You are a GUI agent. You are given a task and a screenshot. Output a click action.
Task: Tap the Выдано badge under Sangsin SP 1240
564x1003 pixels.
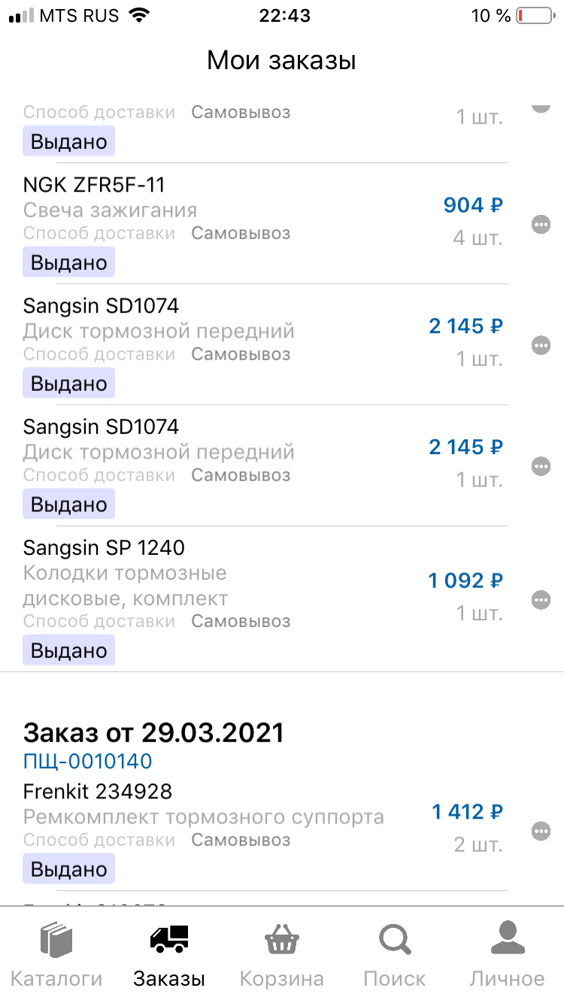[69, 650]
